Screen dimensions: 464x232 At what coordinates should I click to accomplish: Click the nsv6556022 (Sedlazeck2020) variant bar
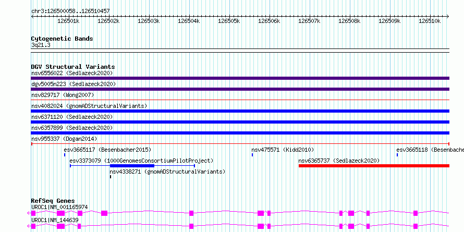pos(240,78)
